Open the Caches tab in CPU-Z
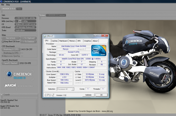Viewport: 176px width, 116px height. pos(54,41)
